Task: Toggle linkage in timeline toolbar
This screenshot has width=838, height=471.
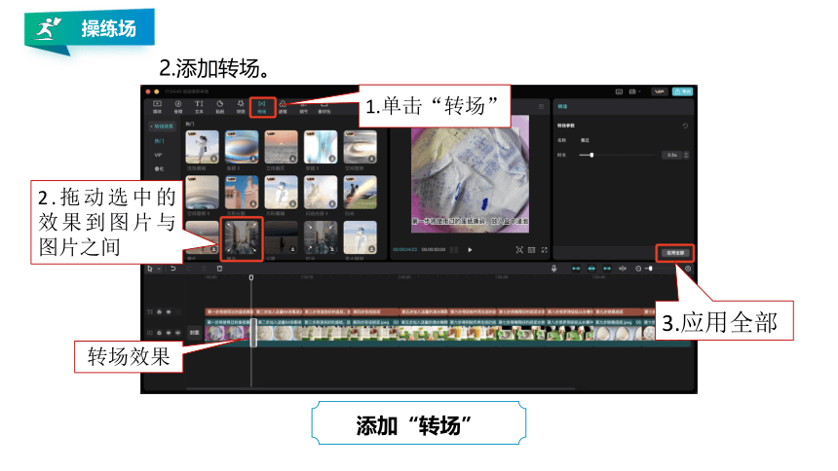Action: 607,269
